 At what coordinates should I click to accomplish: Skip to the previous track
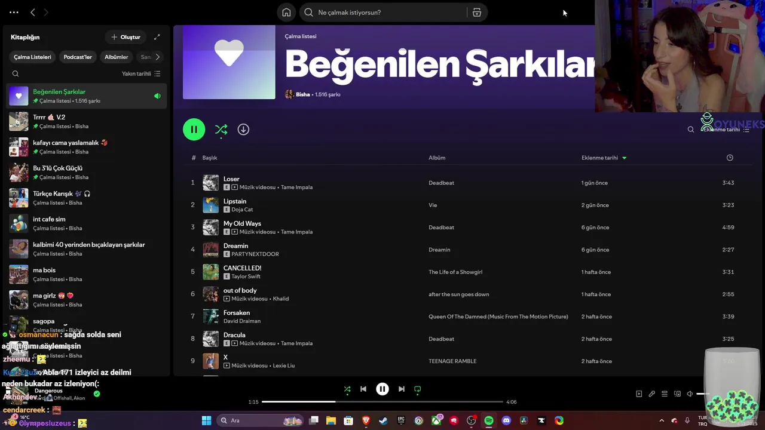pyautogui.click(x=363, y=389)
